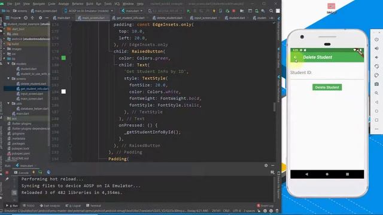Viewport: 383px width, 215px height.
Task: Click the Flutter Hot Reload lightning toolbar icon
Action: click(214, 11)
